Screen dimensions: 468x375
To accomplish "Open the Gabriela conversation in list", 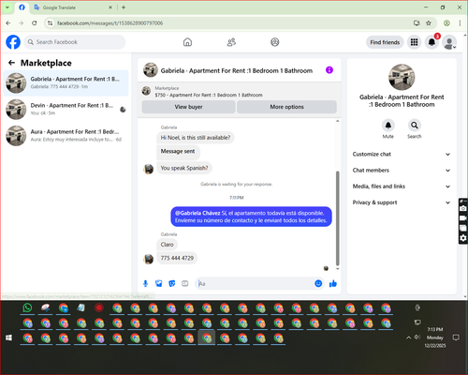I will pyautogui.click(x=66, y=82).
